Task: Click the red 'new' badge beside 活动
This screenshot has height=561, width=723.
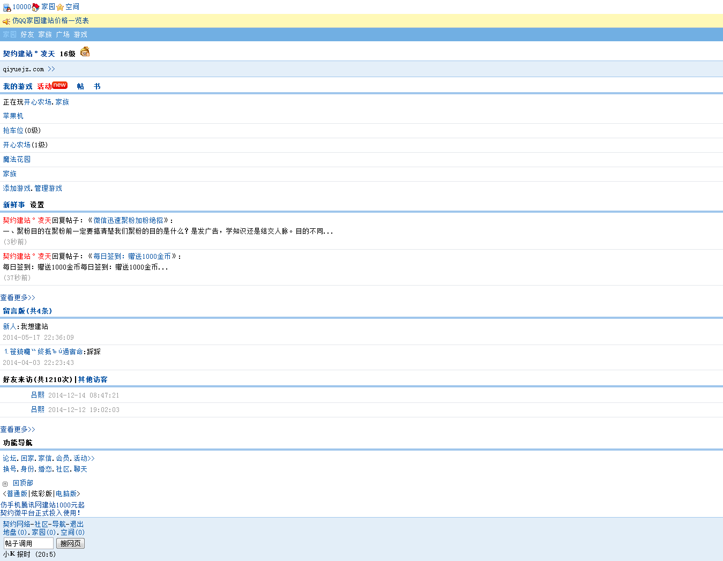Action: point(60,85)
